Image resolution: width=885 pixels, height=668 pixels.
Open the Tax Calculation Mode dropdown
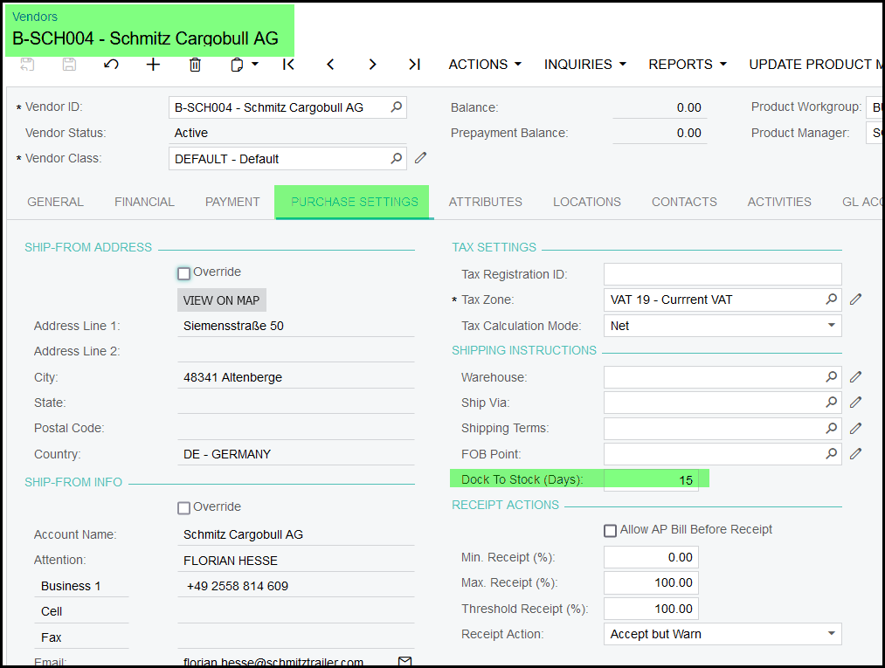(x=831, y=326)
